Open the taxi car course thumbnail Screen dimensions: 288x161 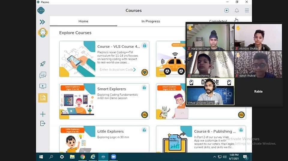coord(171,59)
